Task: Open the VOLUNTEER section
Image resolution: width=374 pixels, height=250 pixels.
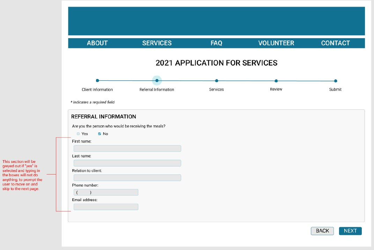Action: [x=276, y=43]
